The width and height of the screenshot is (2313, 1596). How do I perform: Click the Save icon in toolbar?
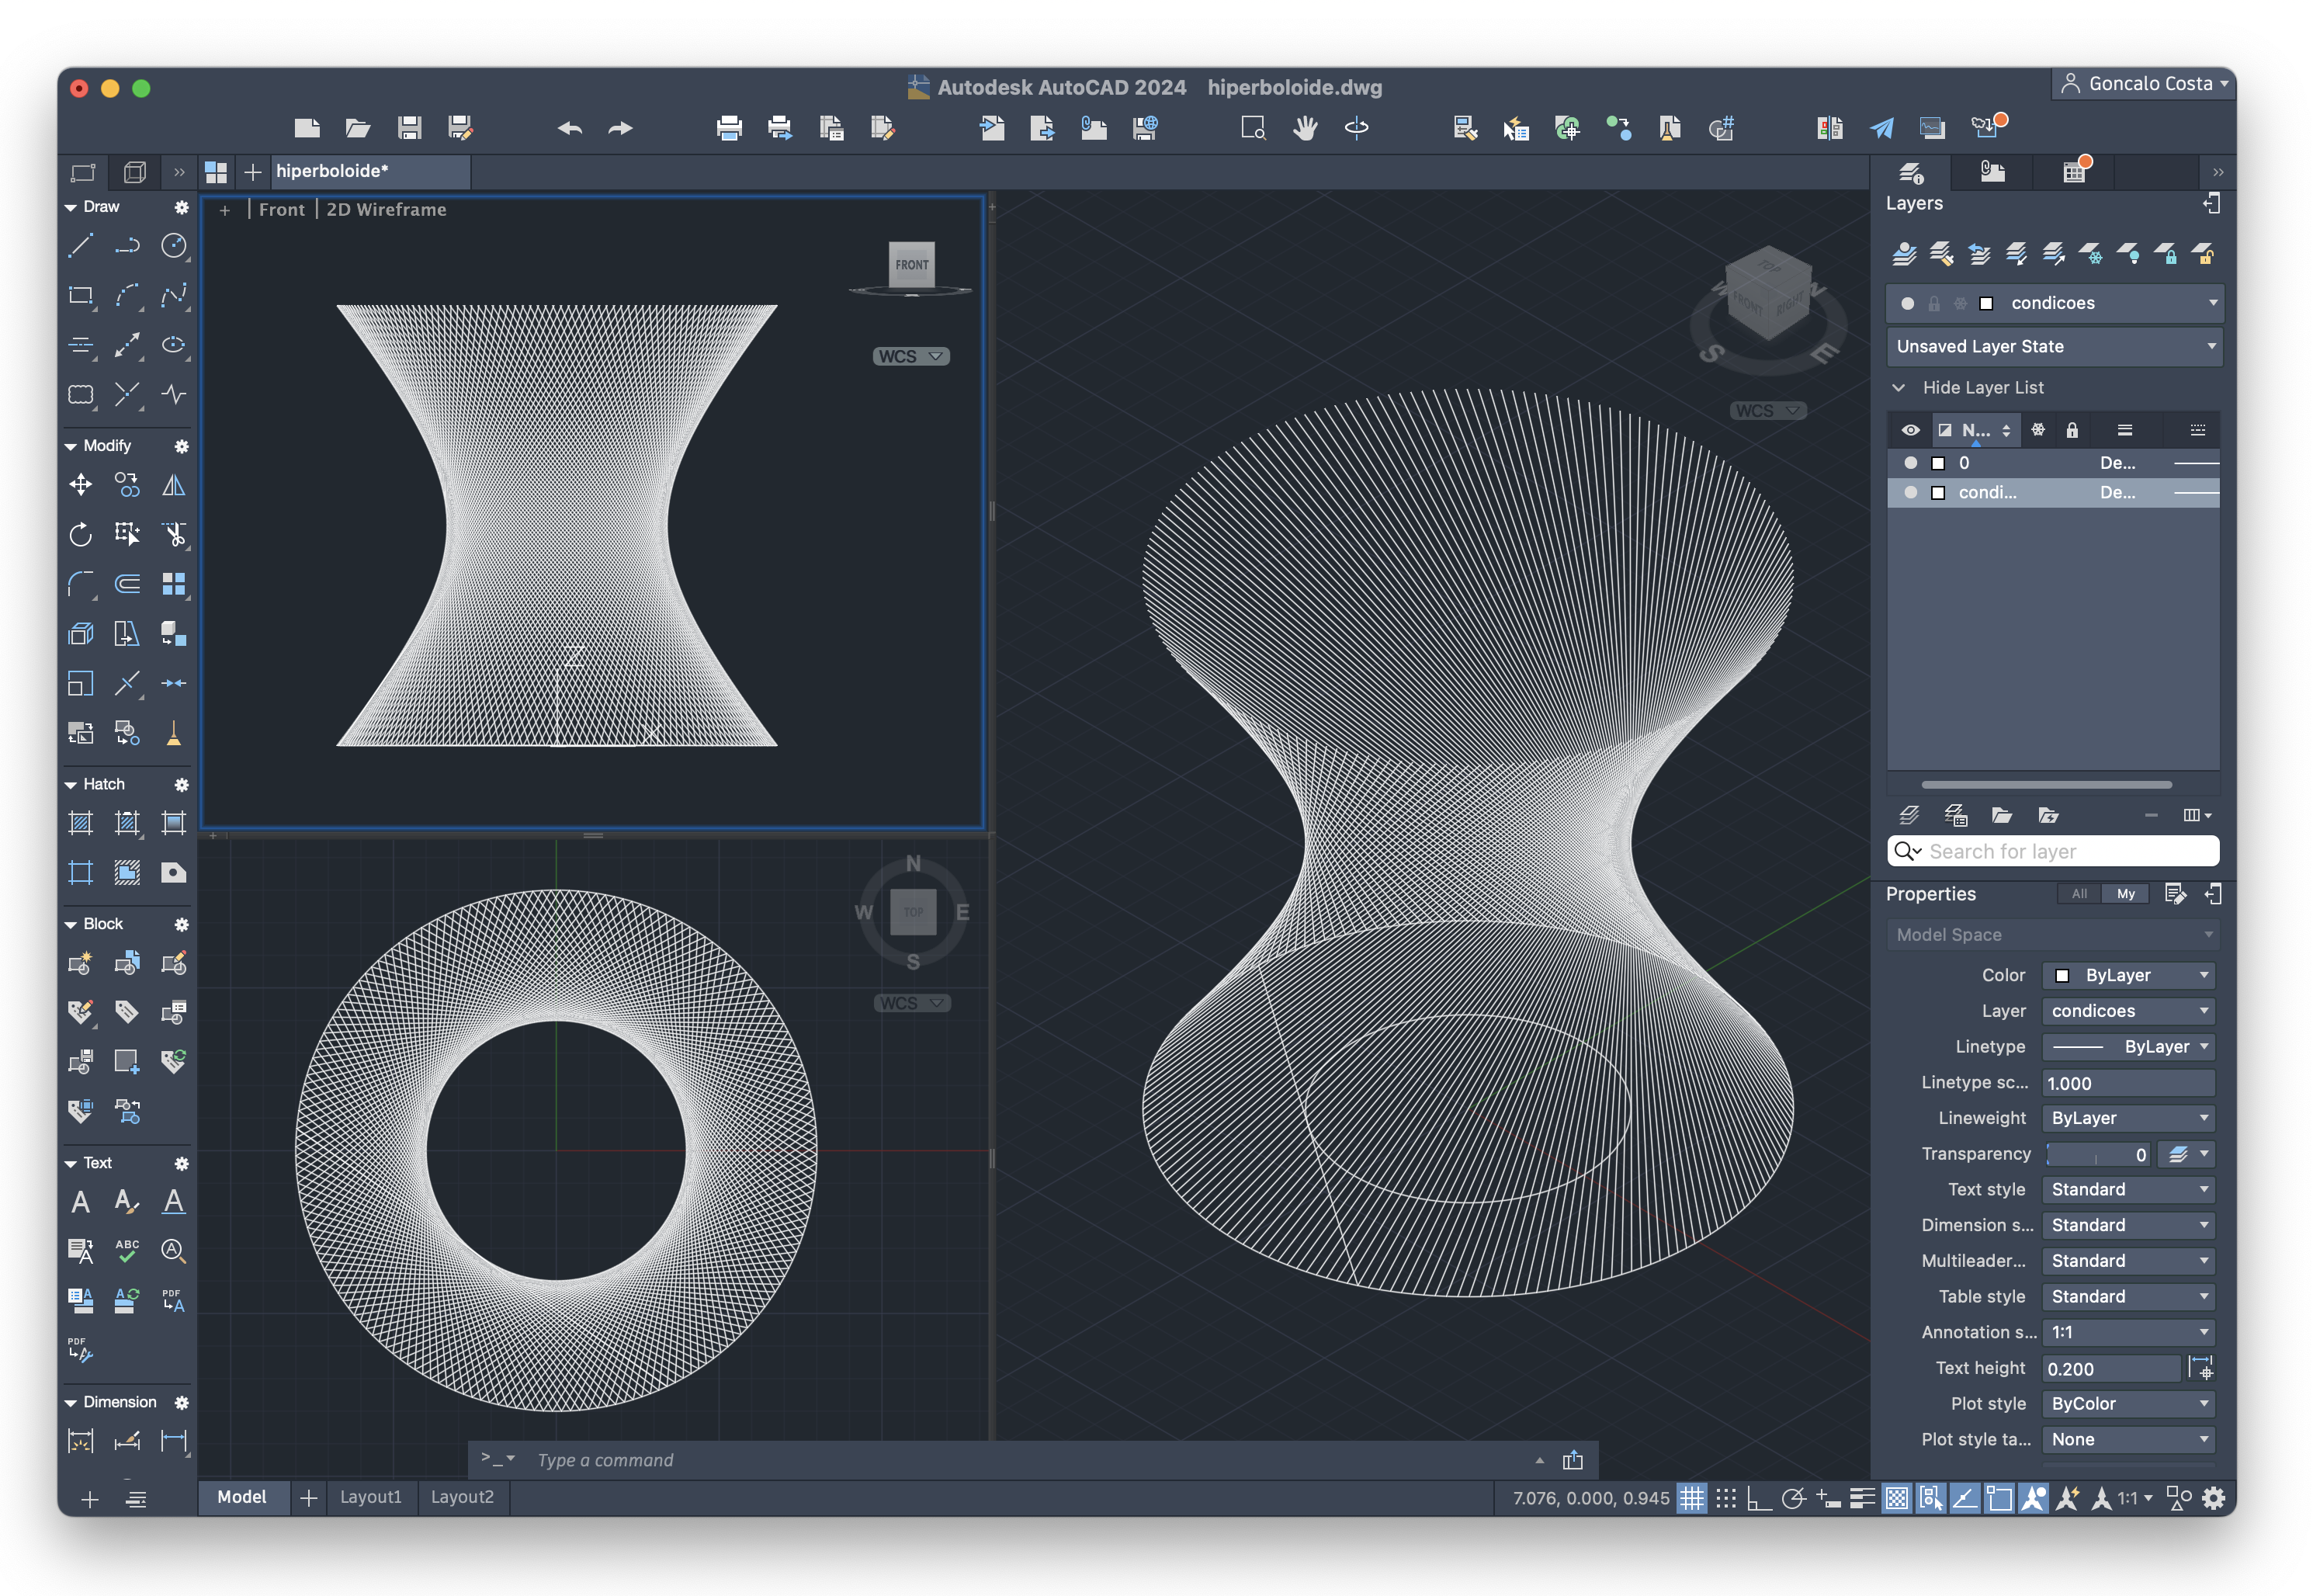coord(409,128)
